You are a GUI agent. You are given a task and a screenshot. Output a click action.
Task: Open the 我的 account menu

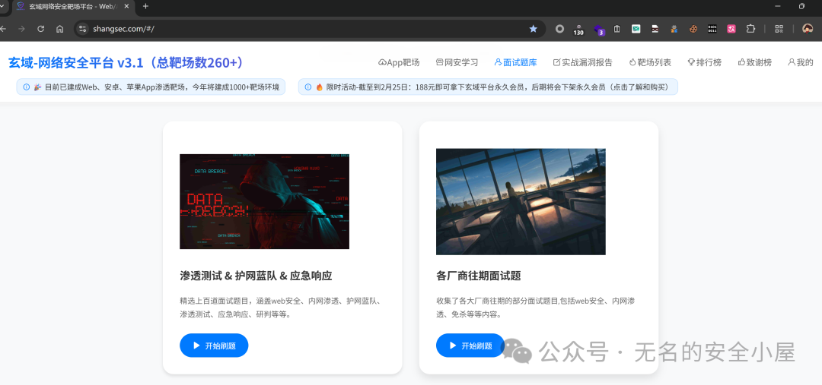[x=800, y=62]
